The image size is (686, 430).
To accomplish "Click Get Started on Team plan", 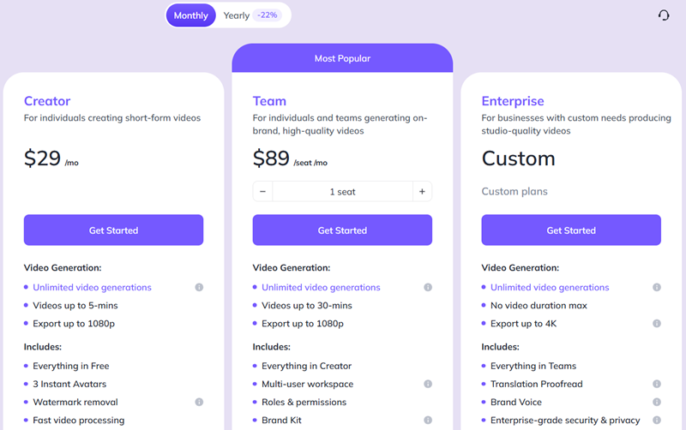I will [342, 230].
